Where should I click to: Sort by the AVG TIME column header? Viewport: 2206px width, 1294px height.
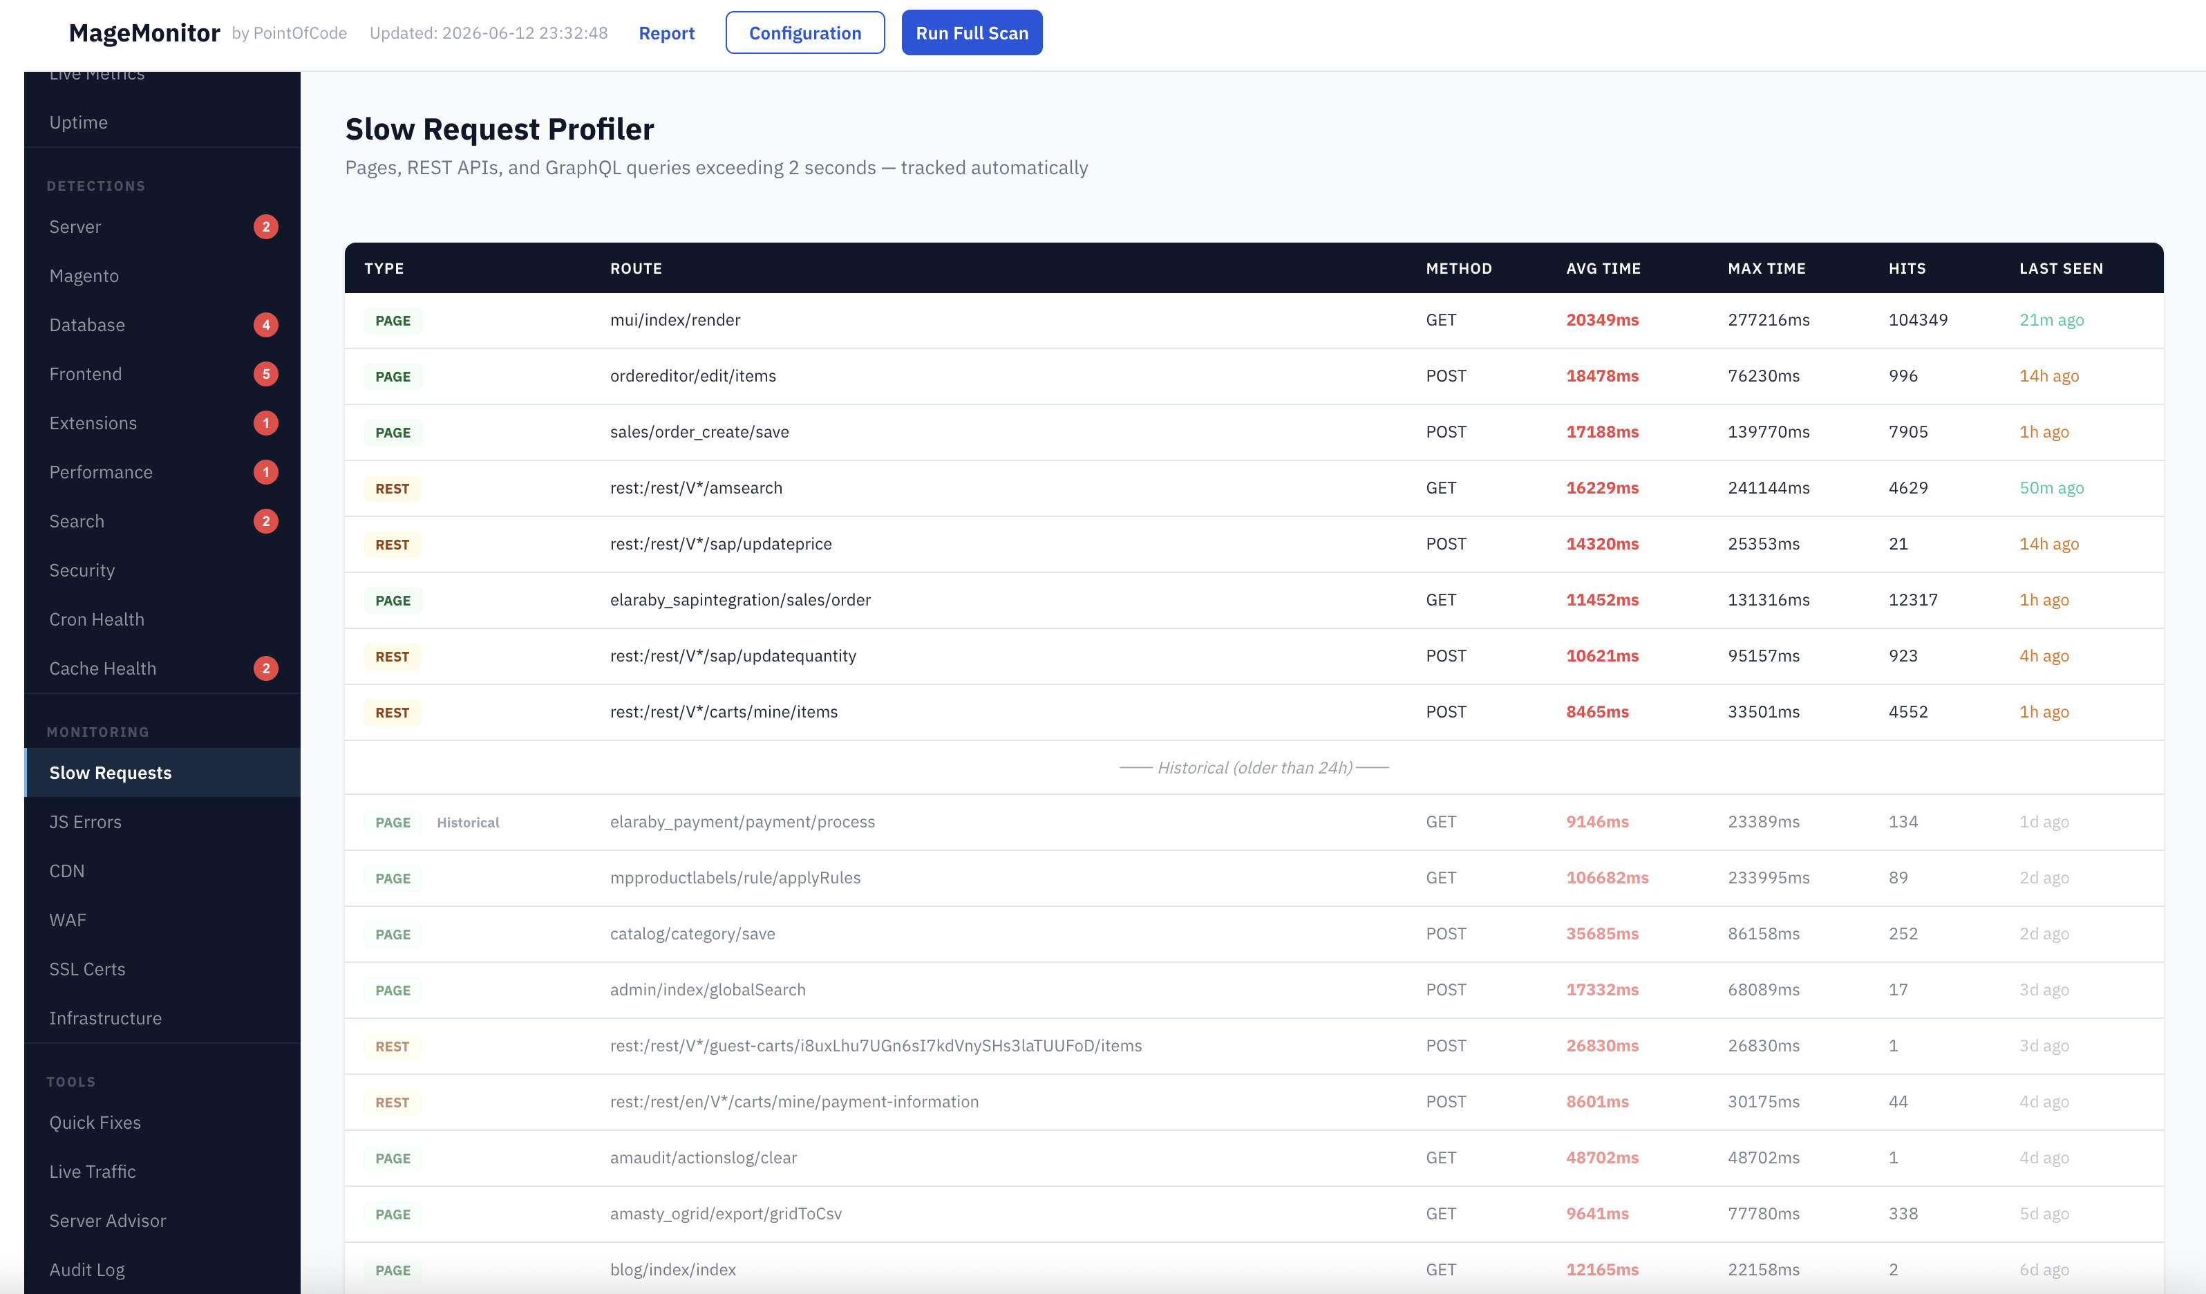point(1603,269)
